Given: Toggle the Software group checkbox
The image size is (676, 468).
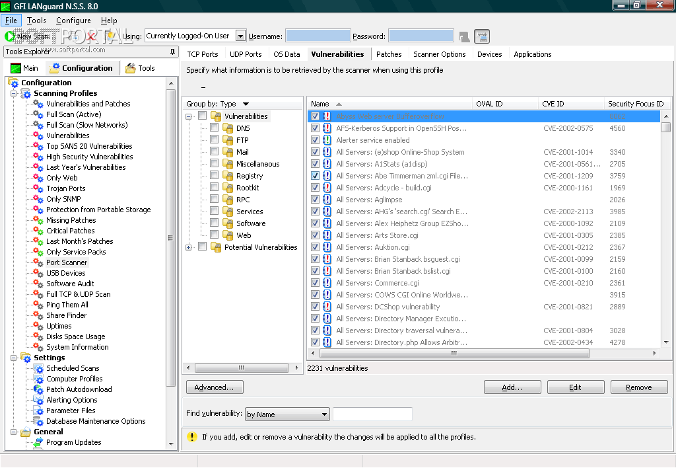Looking at the screenshot, I should 214,222.
